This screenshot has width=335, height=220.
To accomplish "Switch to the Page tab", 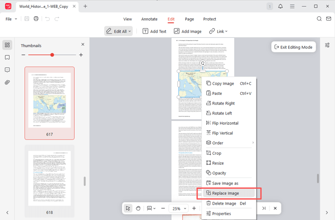I will click(190, 19).
